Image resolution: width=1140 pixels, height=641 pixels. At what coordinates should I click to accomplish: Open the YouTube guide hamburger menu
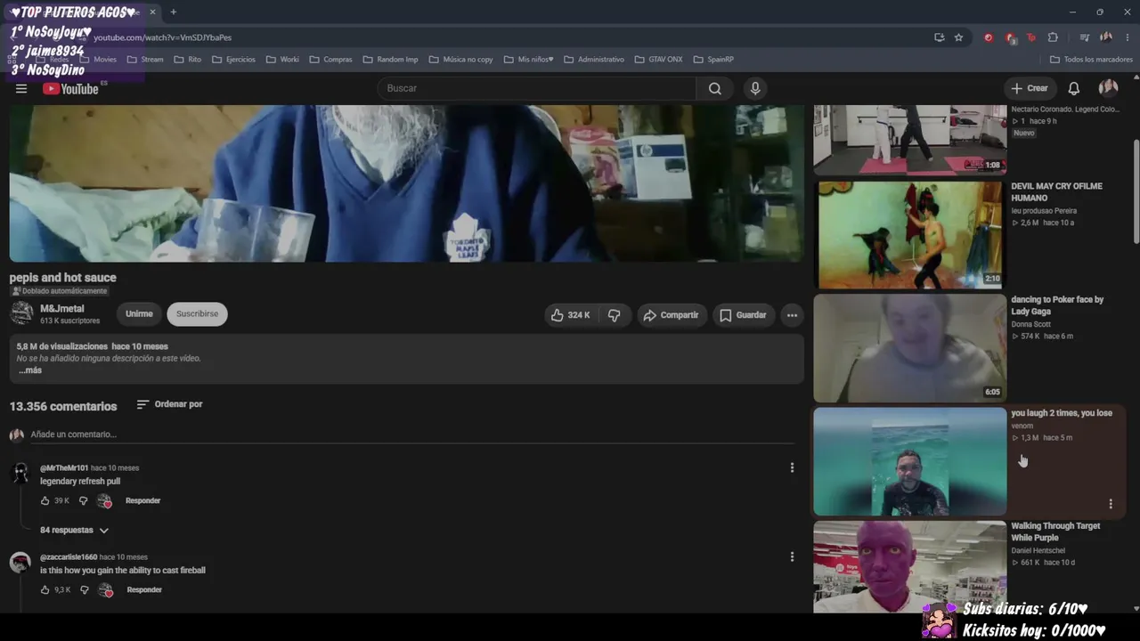(x=21, y=88)
